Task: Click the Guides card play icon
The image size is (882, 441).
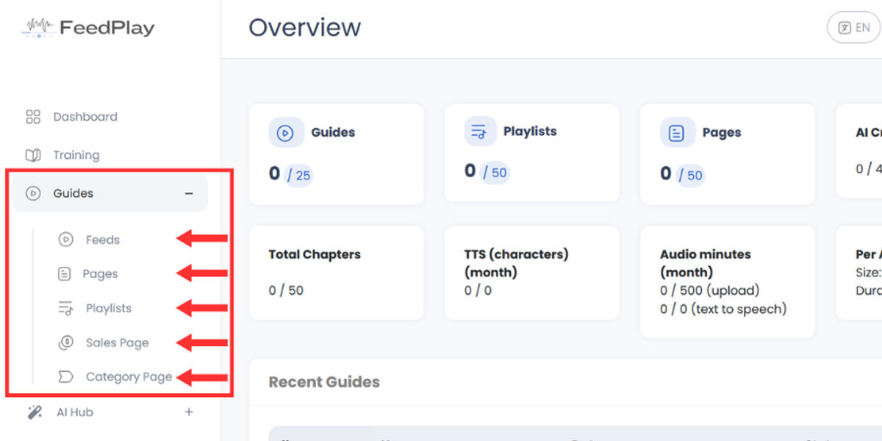Action: coord(284,133)
